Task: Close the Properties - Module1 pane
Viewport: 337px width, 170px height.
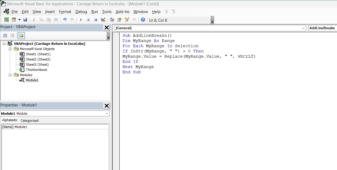Action: 107,106
